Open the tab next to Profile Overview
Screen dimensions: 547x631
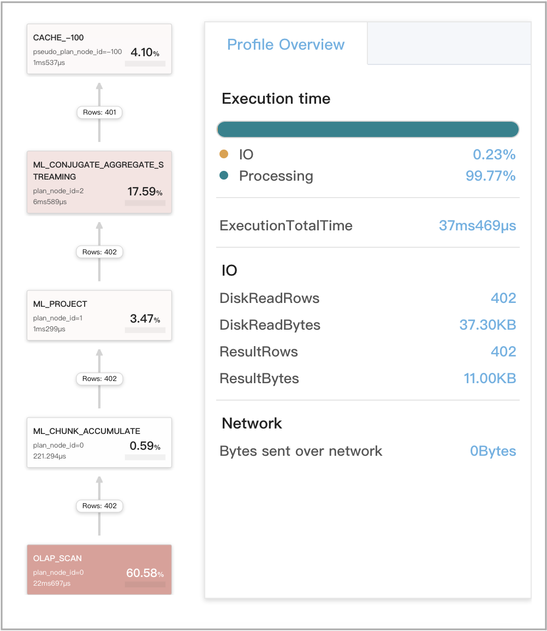449,44
